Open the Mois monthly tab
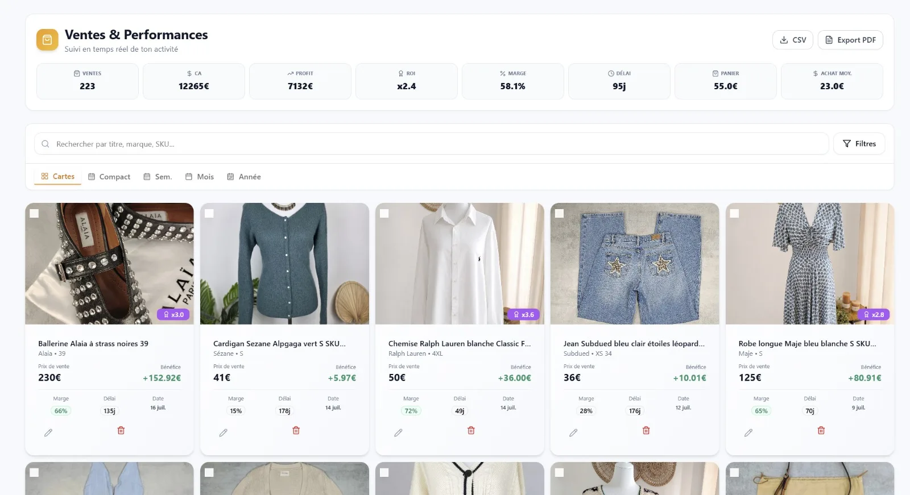Image resolution: width=910 pixels, height=495 pixels. click(200, 177)
